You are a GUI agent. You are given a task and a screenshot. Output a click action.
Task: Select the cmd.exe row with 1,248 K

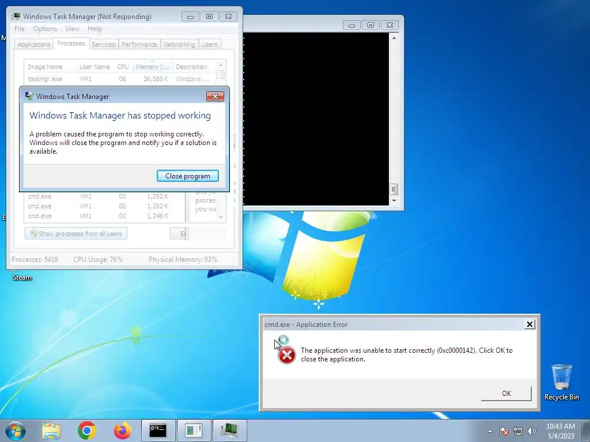[105, 216]
